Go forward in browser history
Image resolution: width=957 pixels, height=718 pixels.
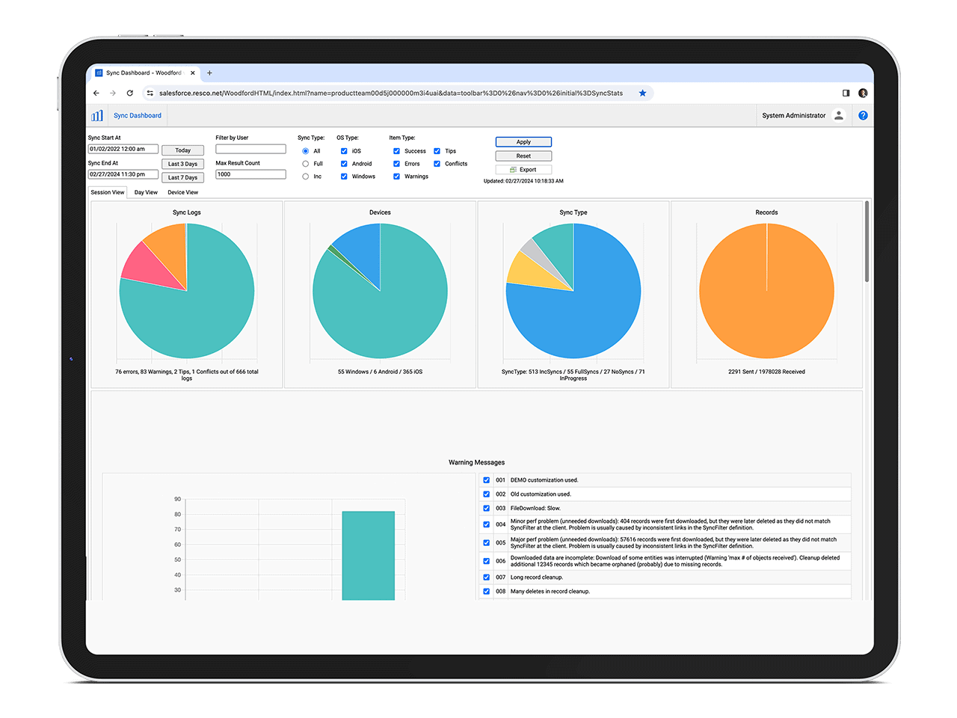[x=113, y=93]
